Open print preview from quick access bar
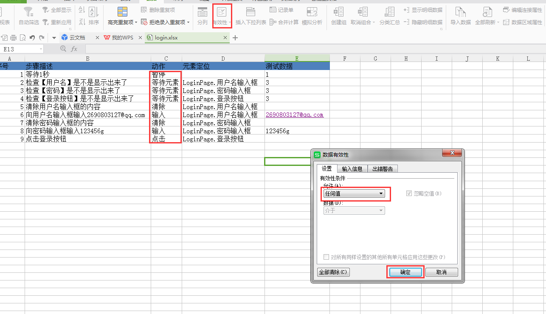546x314 pixels. (23, 38)
